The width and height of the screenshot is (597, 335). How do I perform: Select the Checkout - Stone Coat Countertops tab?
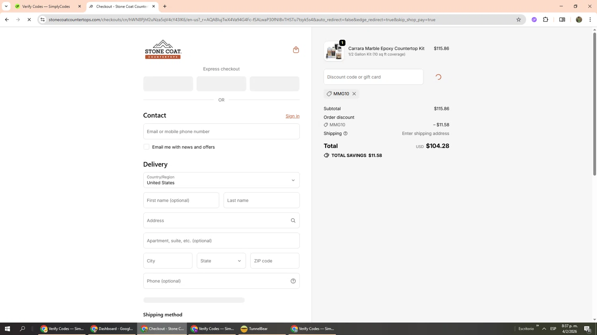(122, 6)
